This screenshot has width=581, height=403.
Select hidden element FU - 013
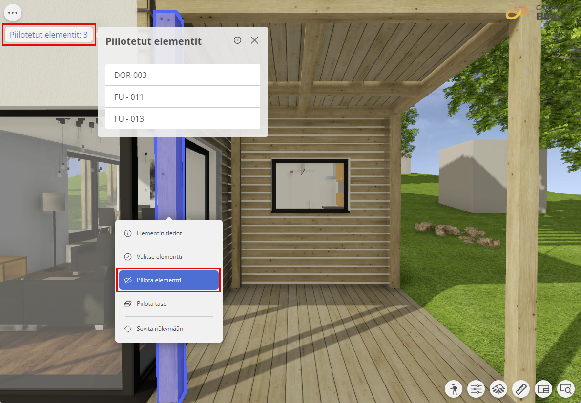[183, 119]
